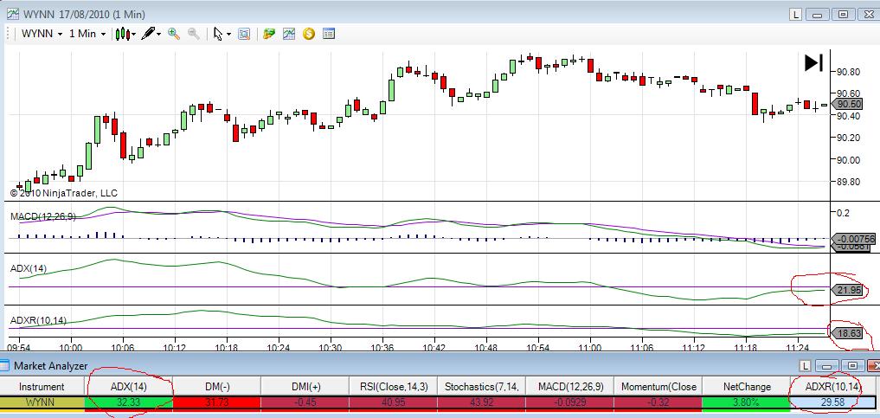The image size is (880, 418).
Task: Click the 11:00 time axis label
Action: coord(589,347)
